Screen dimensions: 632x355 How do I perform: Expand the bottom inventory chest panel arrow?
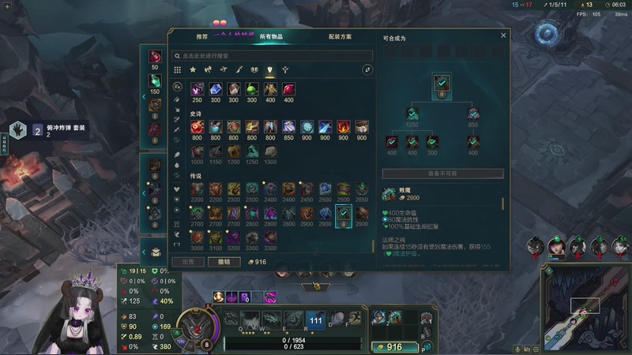click(144, 252)
